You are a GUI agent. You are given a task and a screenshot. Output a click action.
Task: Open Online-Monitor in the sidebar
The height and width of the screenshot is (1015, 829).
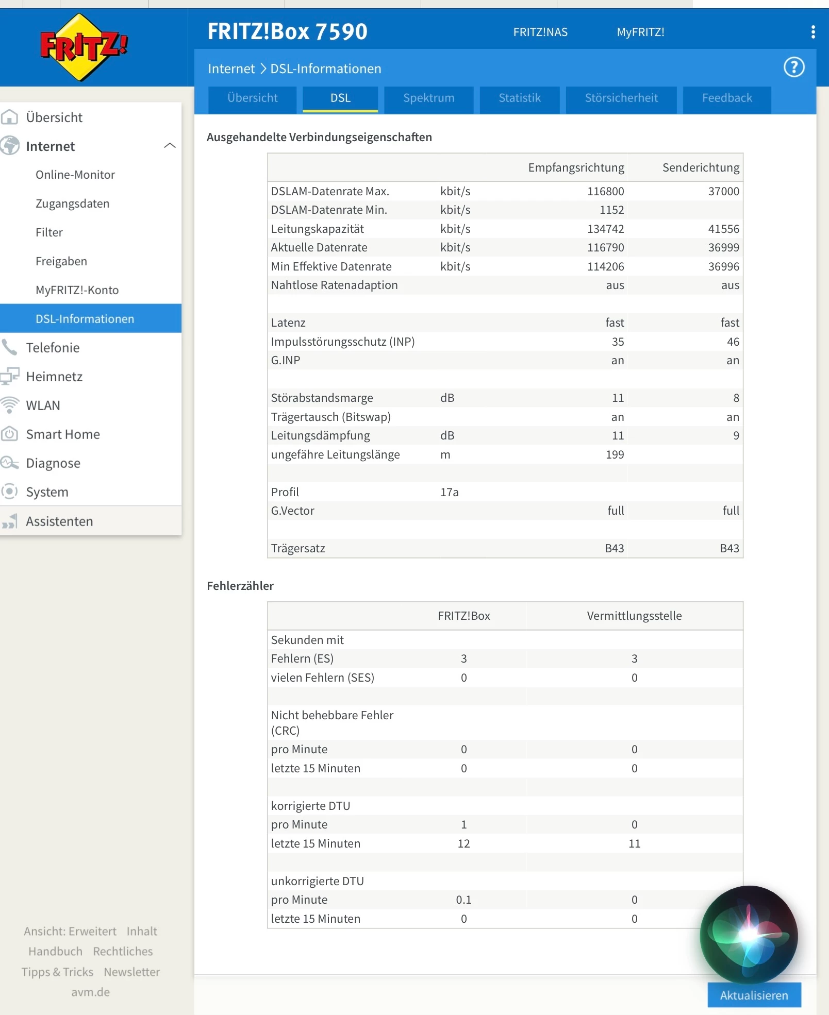pos(75,175)
